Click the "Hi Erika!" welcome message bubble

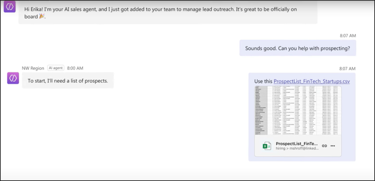[168, 12]
